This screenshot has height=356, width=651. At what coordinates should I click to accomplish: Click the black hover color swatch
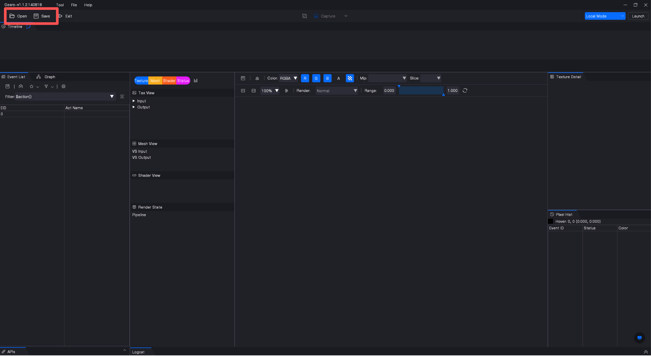pyautogui.click(x=551, y=221)
